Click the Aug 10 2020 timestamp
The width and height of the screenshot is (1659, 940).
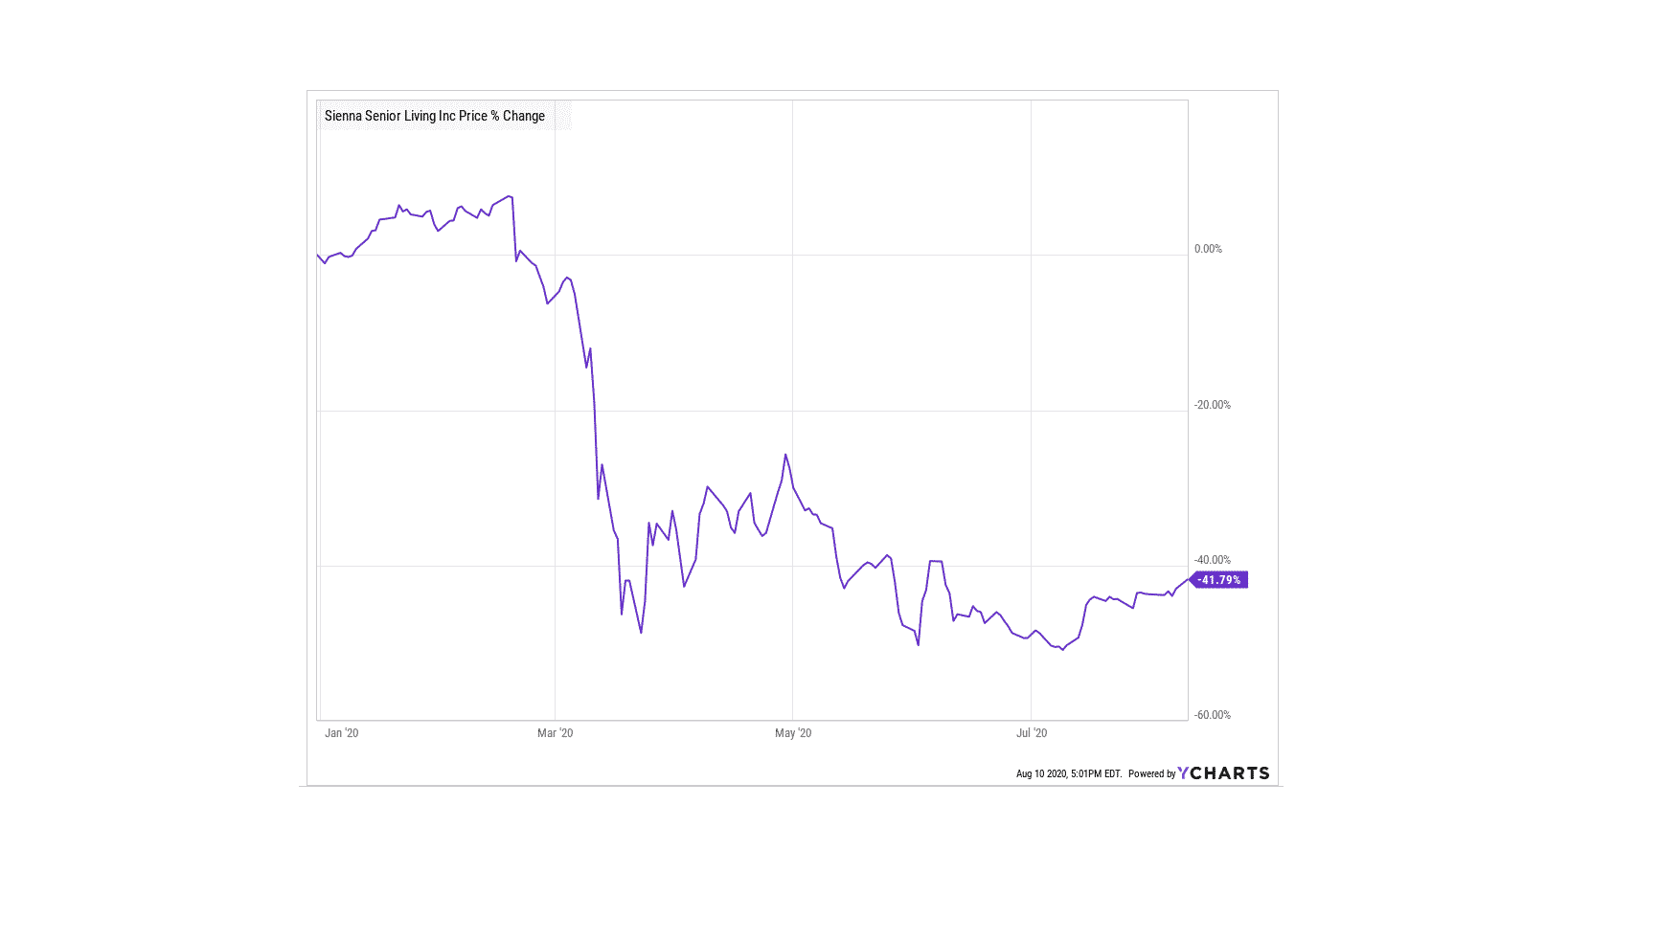1068,774
